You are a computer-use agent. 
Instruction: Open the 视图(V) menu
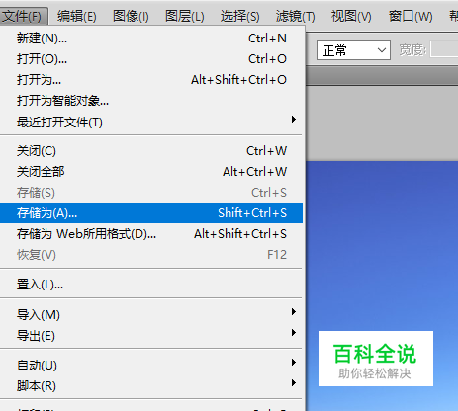(x=351, y=16)
